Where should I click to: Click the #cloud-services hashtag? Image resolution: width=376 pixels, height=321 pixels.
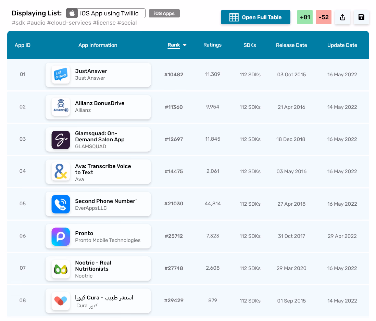coord(69,23)
